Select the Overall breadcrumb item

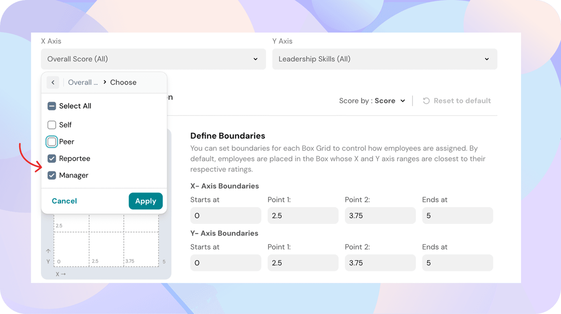(83, 82)
